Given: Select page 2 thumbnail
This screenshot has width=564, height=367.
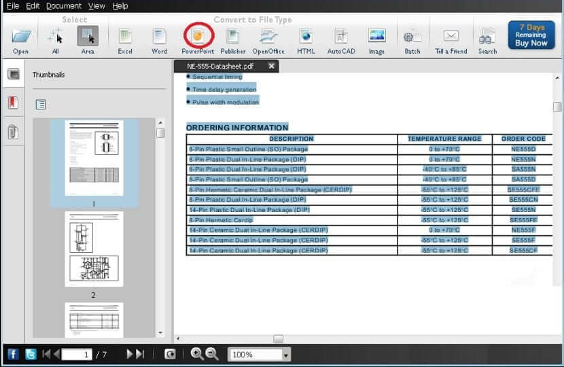Looking at the screenshot, I should point(94,249).
